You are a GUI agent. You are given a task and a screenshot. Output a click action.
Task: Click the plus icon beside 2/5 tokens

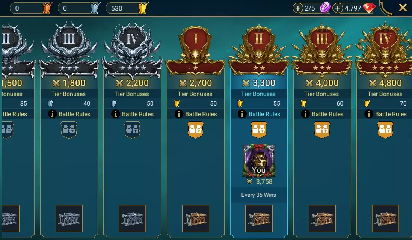point(298,8)
